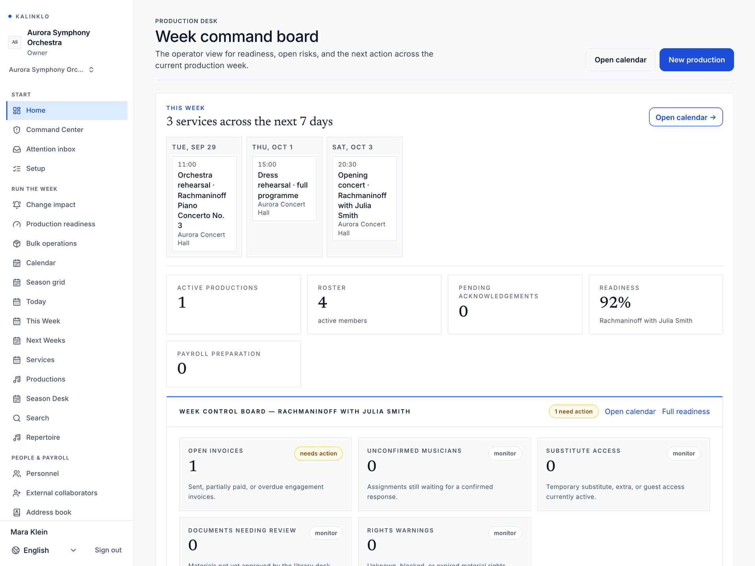Open the English language dropdown

44,550
